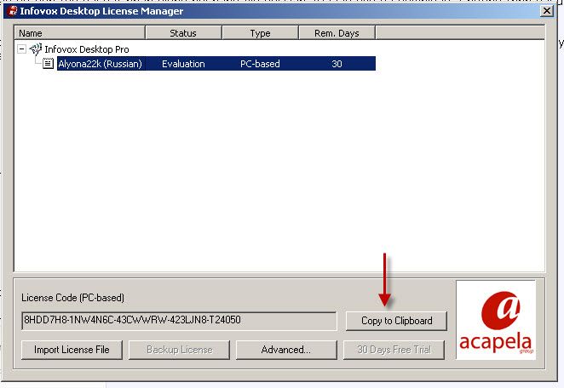The height and width of the screenshot is (388, 564).
Task: Click the Infovox Desktop Pro tree node icon
Action: (35, 49)
